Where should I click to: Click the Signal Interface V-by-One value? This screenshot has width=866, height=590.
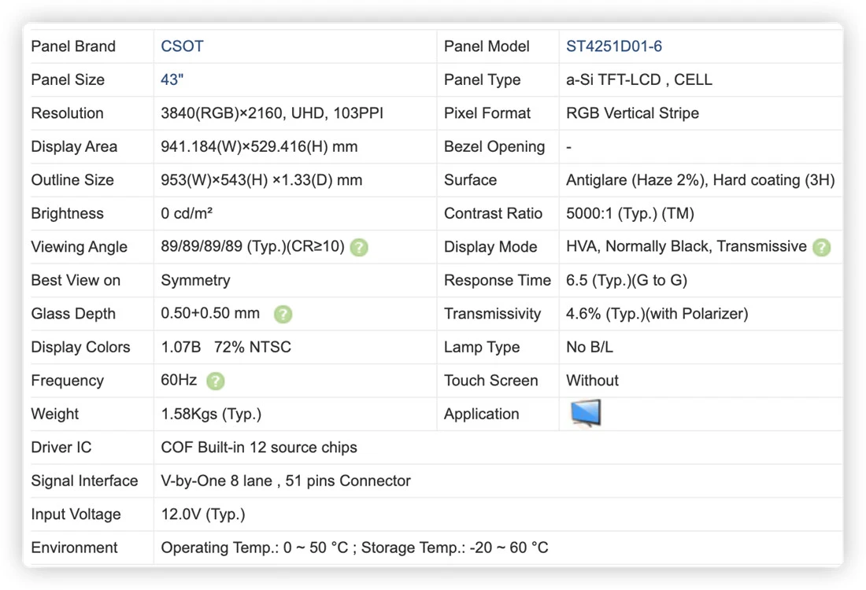tap(286, 481)
